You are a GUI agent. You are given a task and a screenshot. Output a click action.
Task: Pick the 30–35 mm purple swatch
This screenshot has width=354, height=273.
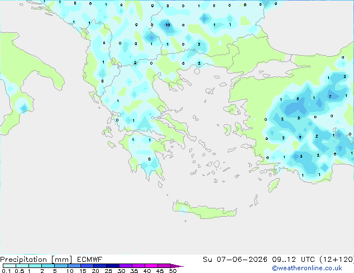tap(125, 266)
